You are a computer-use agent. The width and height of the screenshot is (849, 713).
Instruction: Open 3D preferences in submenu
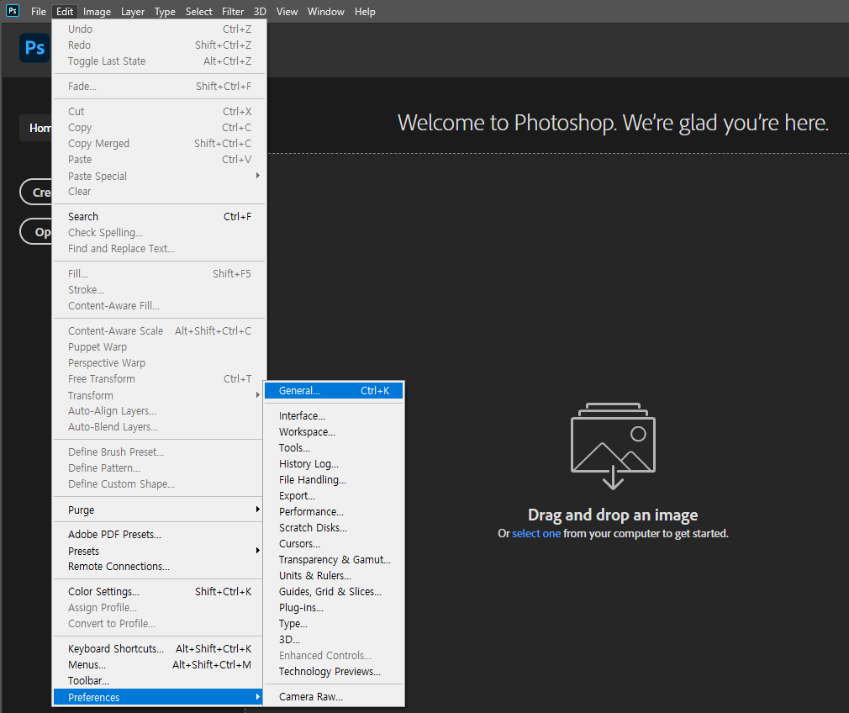tap(334, 639)
